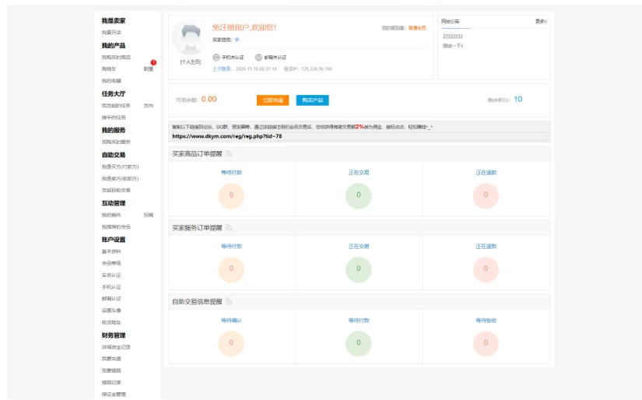Click the buyer credit star icon
Screen dimensions: 642x400
point(237,40)
